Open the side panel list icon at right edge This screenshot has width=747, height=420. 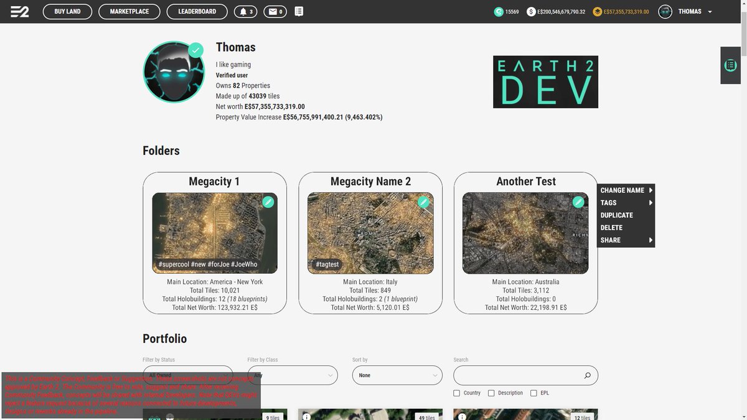pos(731,65)
